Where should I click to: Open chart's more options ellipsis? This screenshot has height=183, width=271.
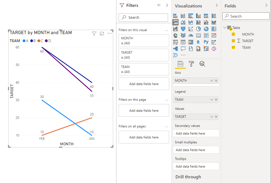pyautogui.click(x=110, y=33)
